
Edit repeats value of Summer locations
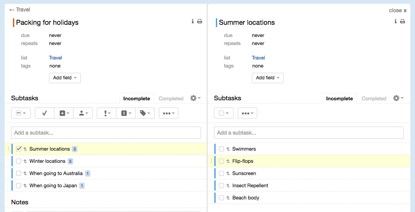(x=258, y=43)
